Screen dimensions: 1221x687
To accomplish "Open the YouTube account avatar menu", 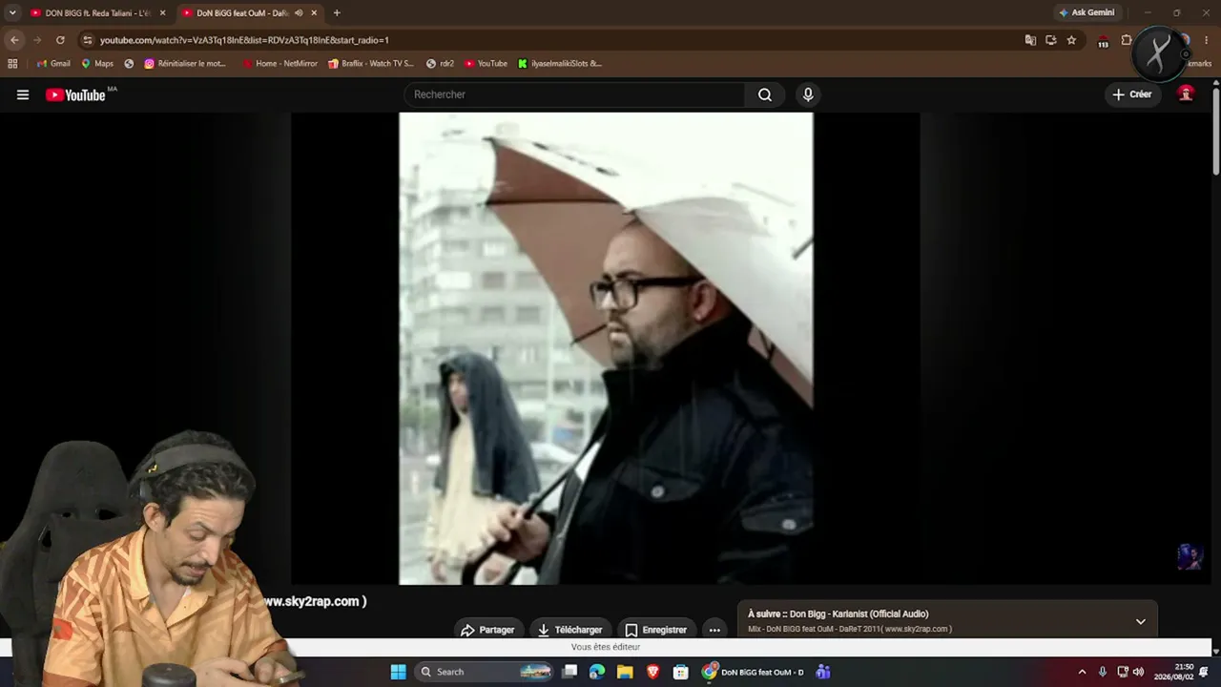I will pos(1186,94).
